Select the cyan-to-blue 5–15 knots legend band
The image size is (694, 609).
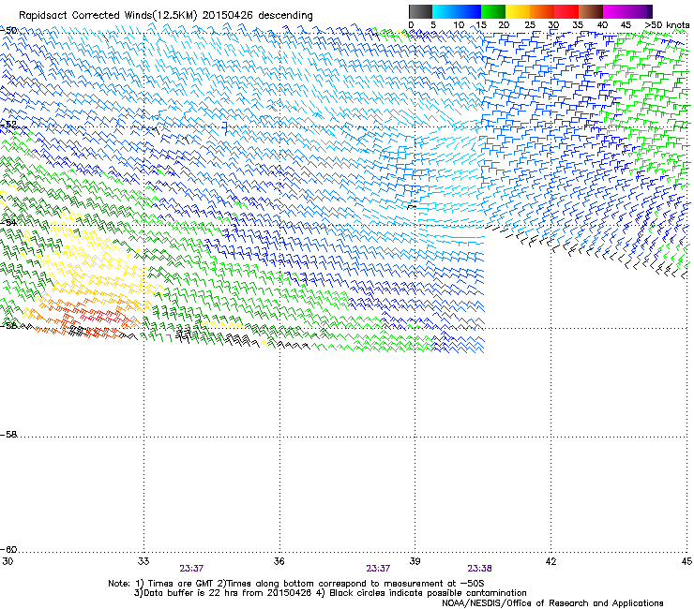tap(457, 11)
